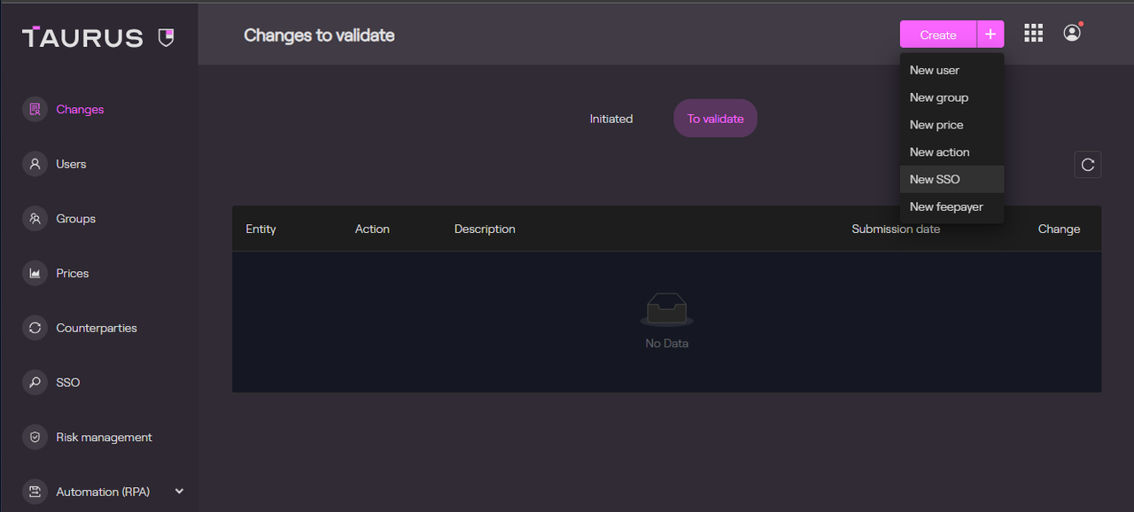The image size is (1134, 512).
Task: Click the Taurus shield logo
Action: [x=165, y=37]
